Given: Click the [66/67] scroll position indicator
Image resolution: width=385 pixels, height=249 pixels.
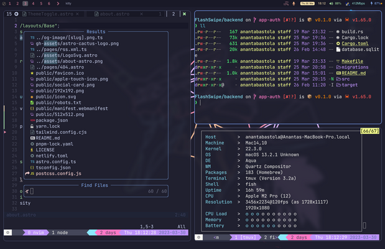Looking at the screenshot, I should pos(369,131).
